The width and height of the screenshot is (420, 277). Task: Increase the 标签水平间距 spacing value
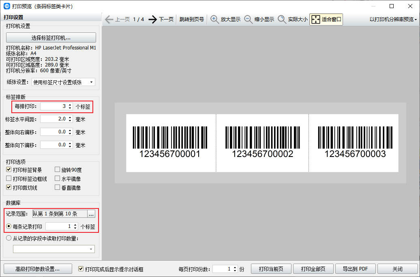[70, 117]
